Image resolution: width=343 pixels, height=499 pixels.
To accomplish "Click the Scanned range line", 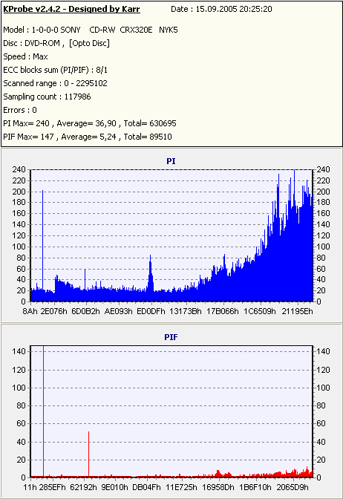I will coord(55,83).
